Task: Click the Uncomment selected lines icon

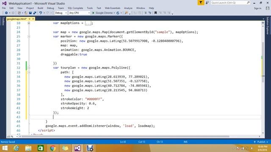Action: [149, 13]
